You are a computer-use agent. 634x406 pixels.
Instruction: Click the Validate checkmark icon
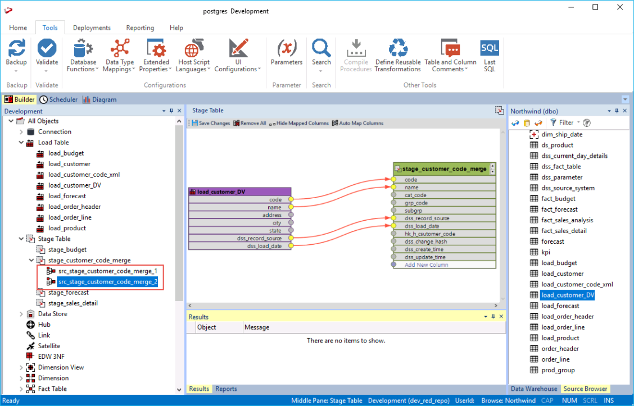47,49
